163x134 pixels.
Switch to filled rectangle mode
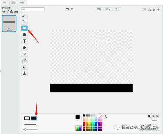(x=34, y=118)
